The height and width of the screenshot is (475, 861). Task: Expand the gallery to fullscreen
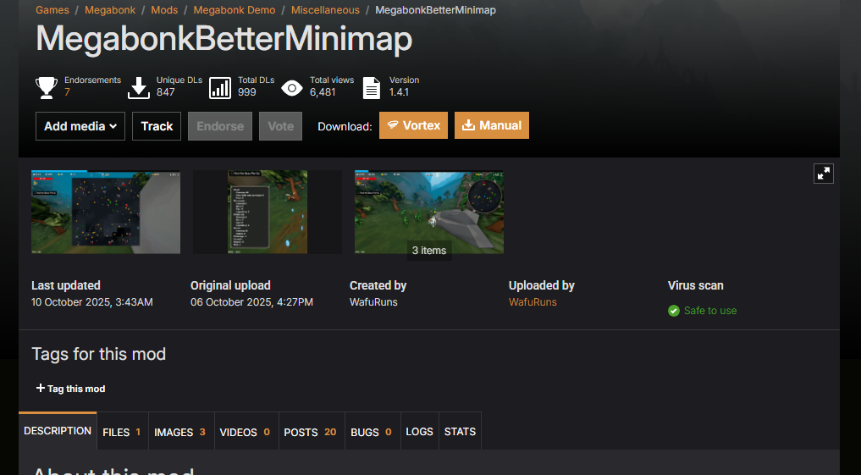point(823,174)
